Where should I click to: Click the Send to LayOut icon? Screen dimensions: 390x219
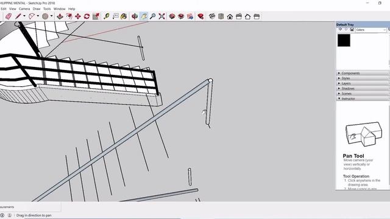(x=190, y=16)
